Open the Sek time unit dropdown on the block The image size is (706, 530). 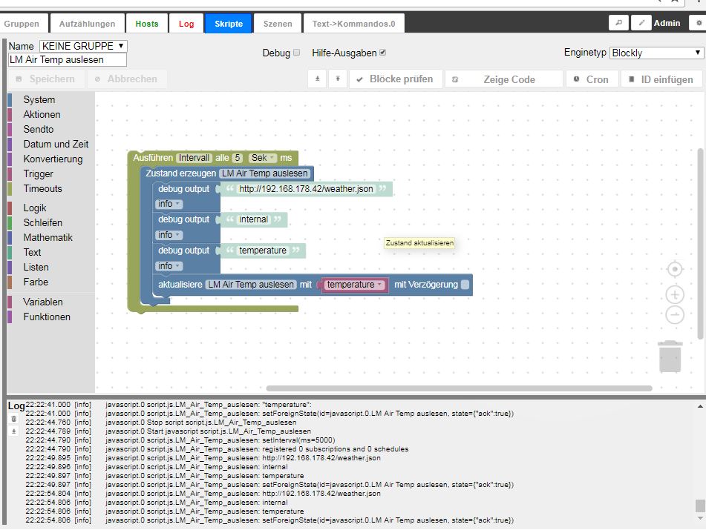pos(263,158)
